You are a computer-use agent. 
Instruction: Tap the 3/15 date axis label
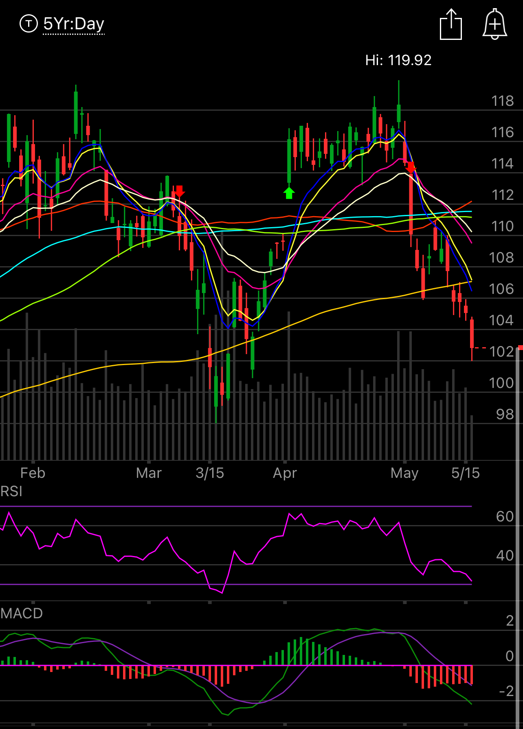click(210, 473)
